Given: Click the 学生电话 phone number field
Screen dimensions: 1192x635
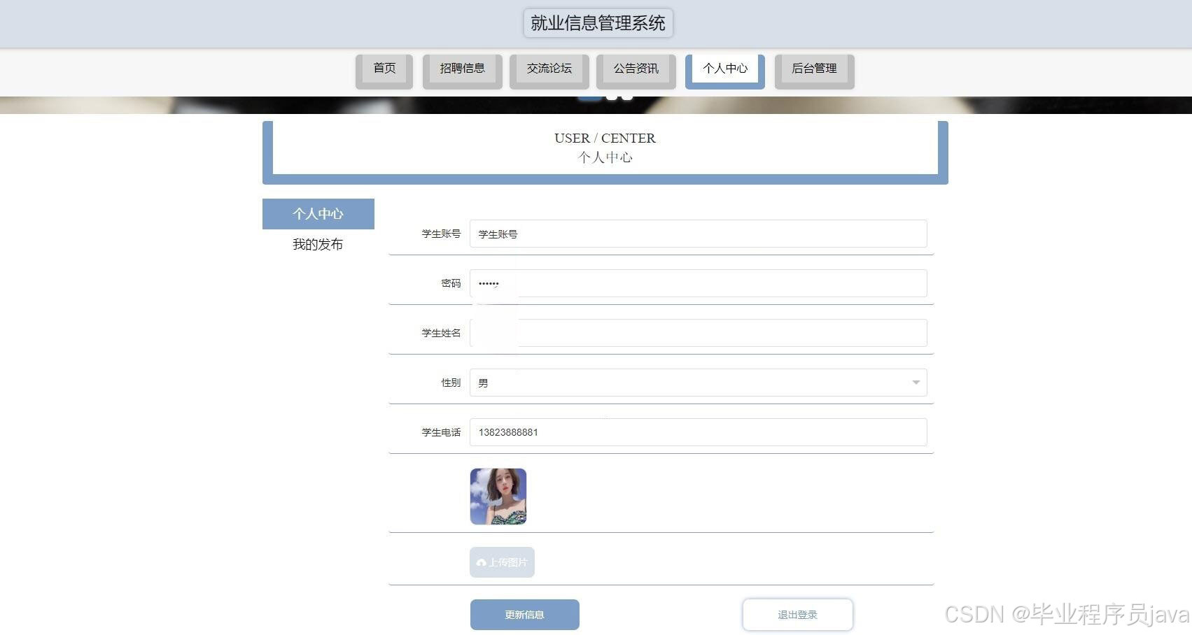Looking at the screenshot, I should tap(698, 432).
